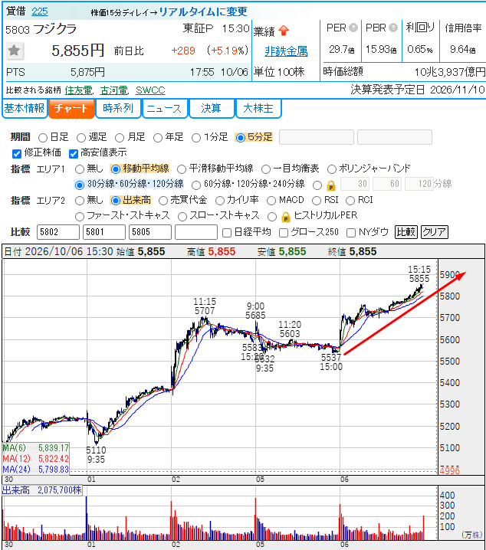The image size is (486, 550).
Task: Select the 月足 period radio
Action: [120, 138]
